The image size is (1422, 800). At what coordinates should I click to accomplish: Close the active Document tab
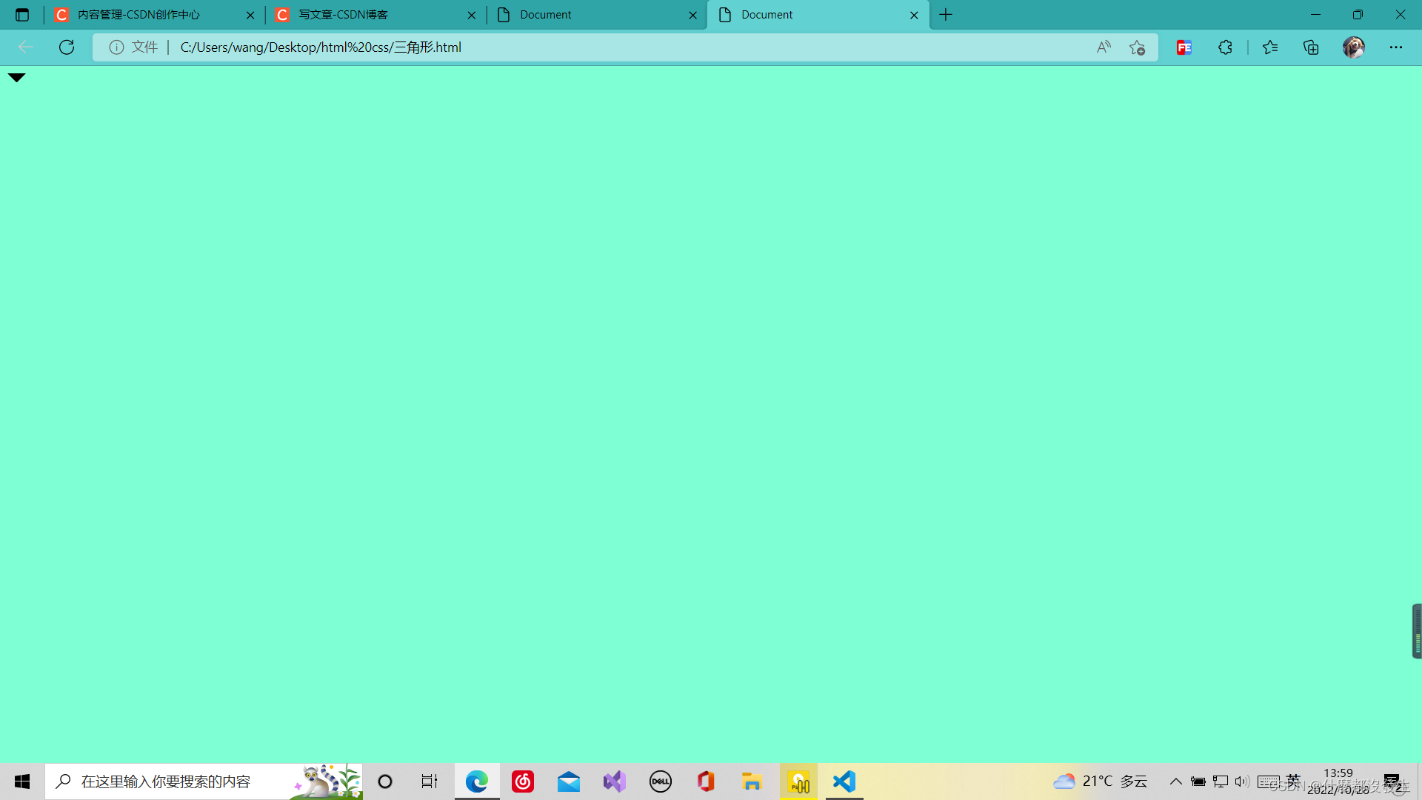[x=914, y=15]
